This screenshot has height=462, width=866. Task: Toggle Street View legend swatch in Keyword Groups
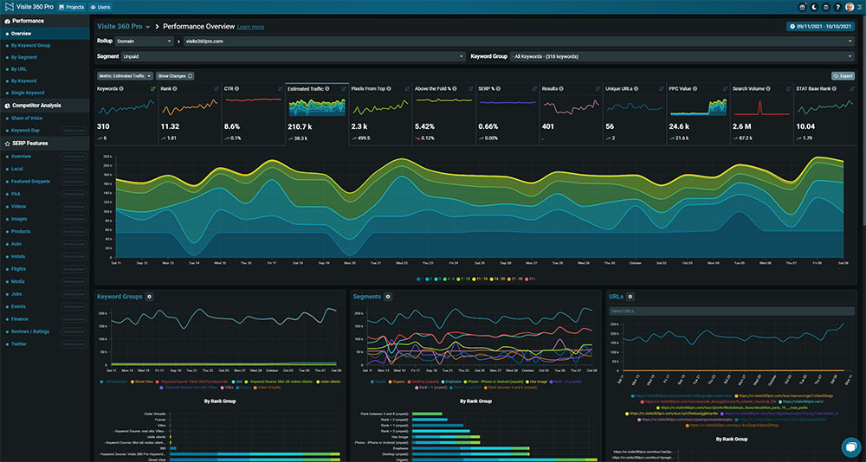[131, 382]
